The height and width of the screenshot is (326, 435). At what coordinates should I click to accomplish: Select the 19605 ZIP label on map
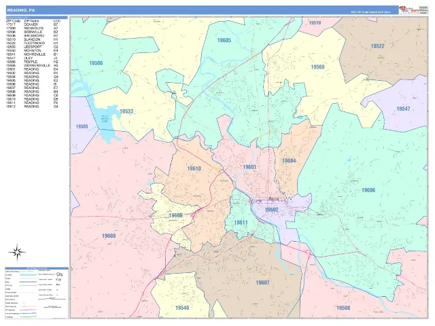click(x=224, y=41)
